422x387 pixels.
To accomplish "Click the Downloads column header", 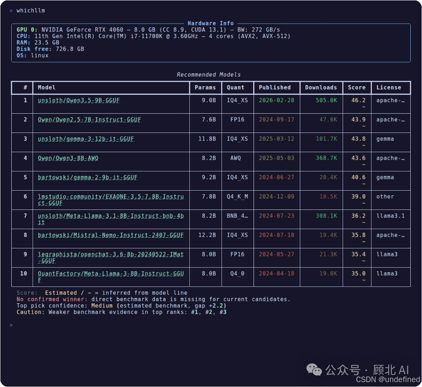I will (x=321, y=87).
